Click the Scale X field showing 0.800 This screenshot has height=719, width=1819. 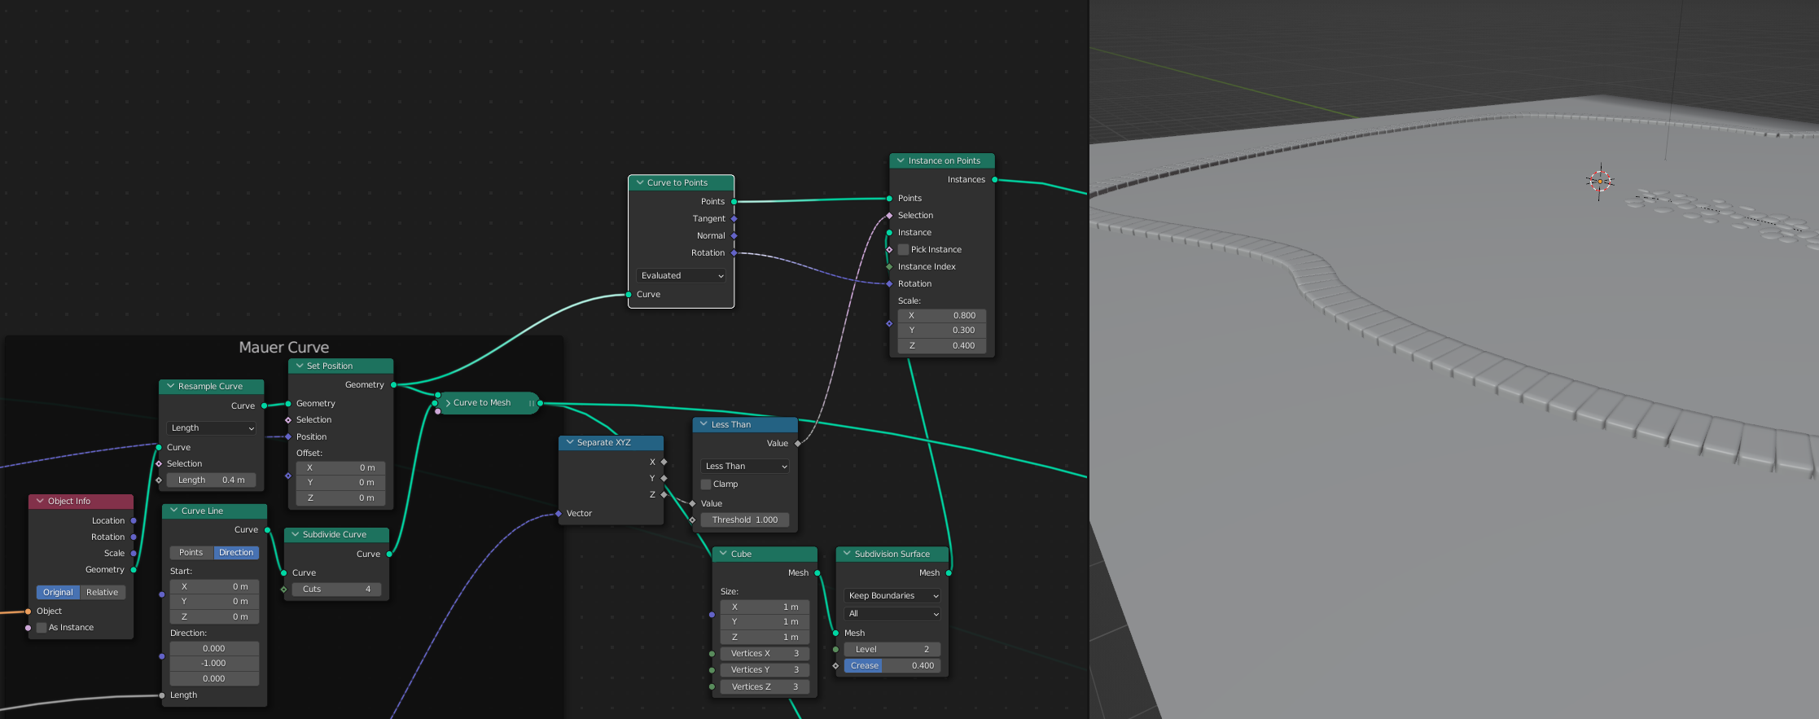click(x=942, y=316)
